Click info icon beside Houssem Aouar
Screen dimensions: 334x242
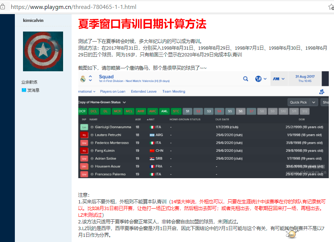click(x=92, y=166)
